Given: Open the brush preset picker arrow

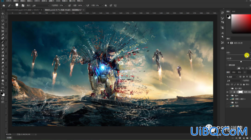Looking at the screenshot, I should click(x=19, y=6).
